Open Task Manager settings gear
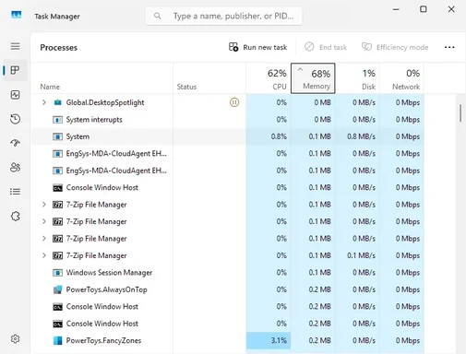Screen dimensions: 466x354 tap(15, 338)
